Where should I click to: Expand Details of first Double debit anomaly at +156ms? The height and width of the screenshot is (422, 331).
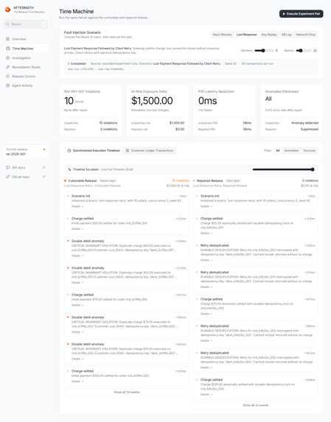[x=77, y=256]
